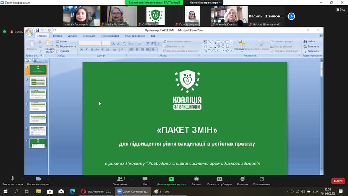Select slide 7 thumbnail

click(x=38, y=143)
